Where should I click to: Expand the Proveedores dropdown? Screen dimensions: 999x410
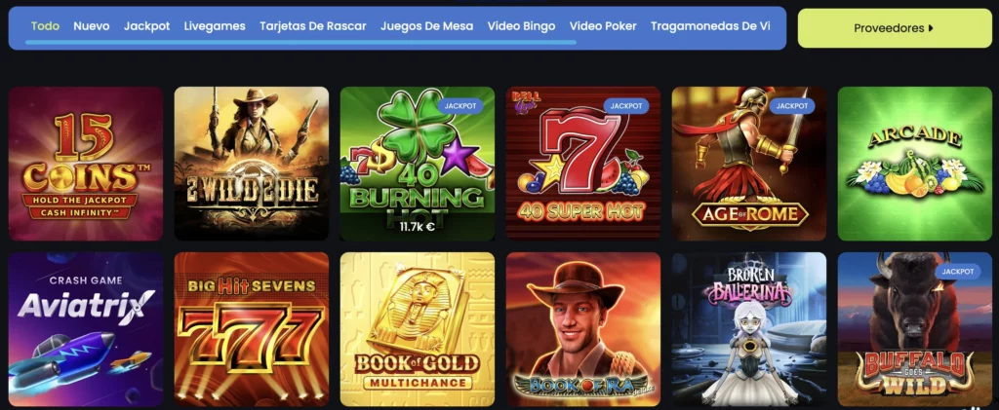(895, 28)
